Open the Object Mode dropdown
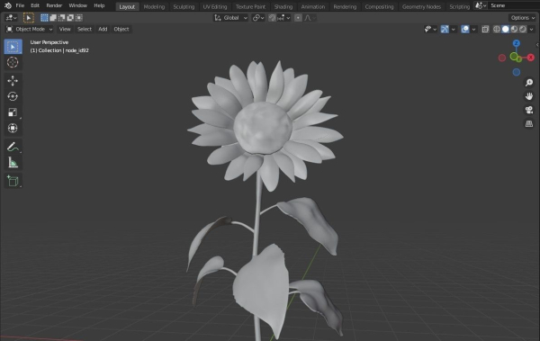Screen dimensions: 540x341 coord(30,30)
